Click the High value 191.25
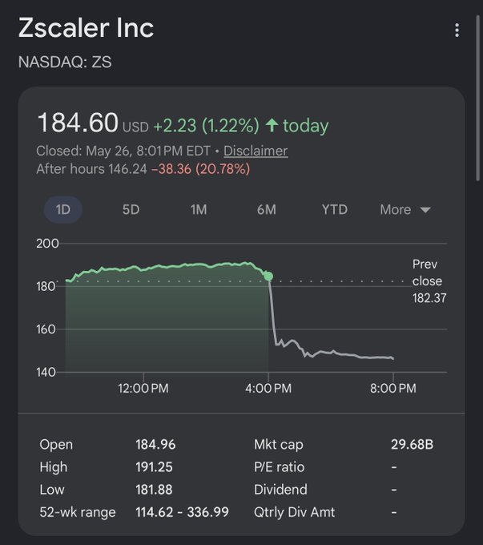Viewport: 483px width, 545px height. click(154, 466)
